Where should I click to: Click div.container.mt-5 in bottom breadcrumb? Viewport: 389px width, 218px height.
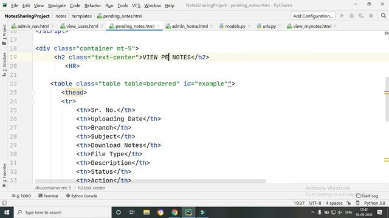pos(53,188)
